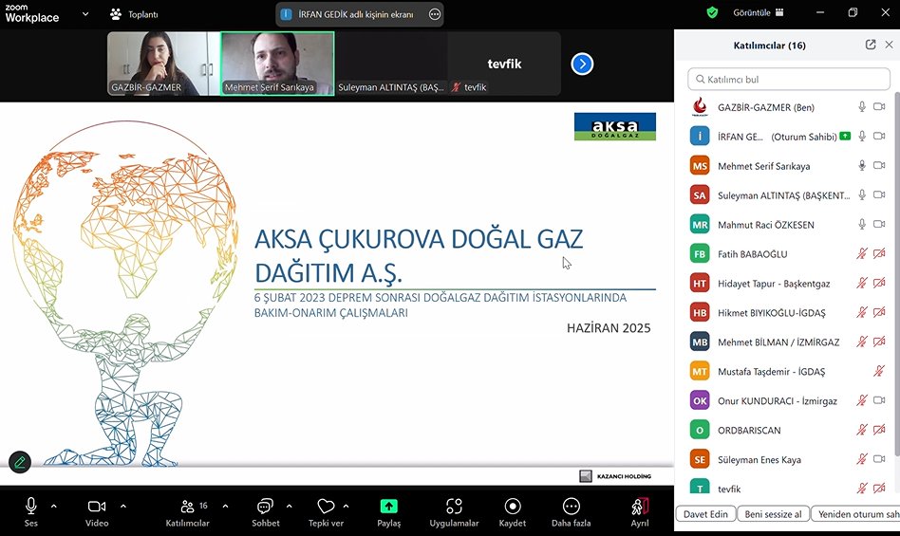
Task: Expand video options arrow next to Video
Action: point(122,507)
